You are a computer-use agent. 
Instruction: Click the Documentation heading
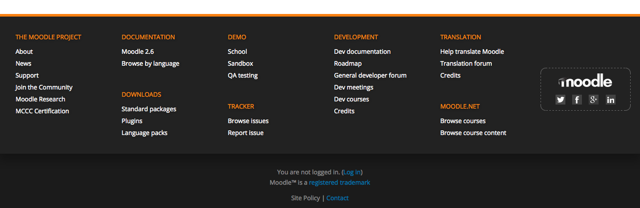[148, 37]
